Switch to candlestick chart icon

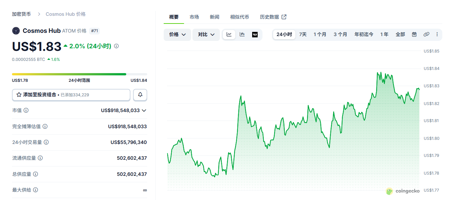click(242, 34)
